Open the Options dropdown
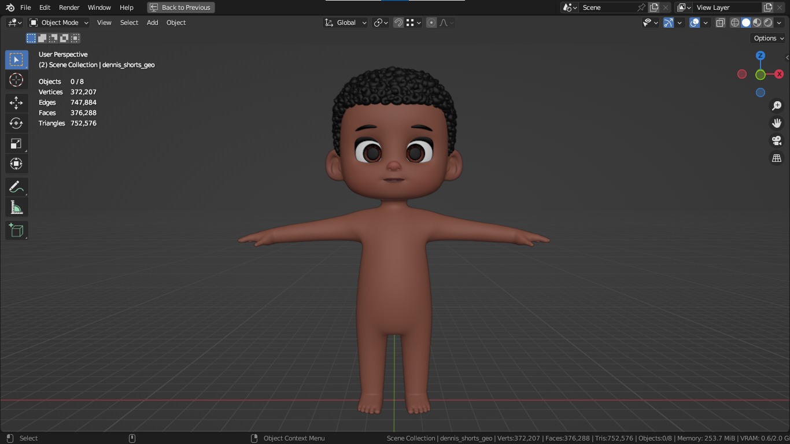Viewport: 790px width, 444px height. 769,38
